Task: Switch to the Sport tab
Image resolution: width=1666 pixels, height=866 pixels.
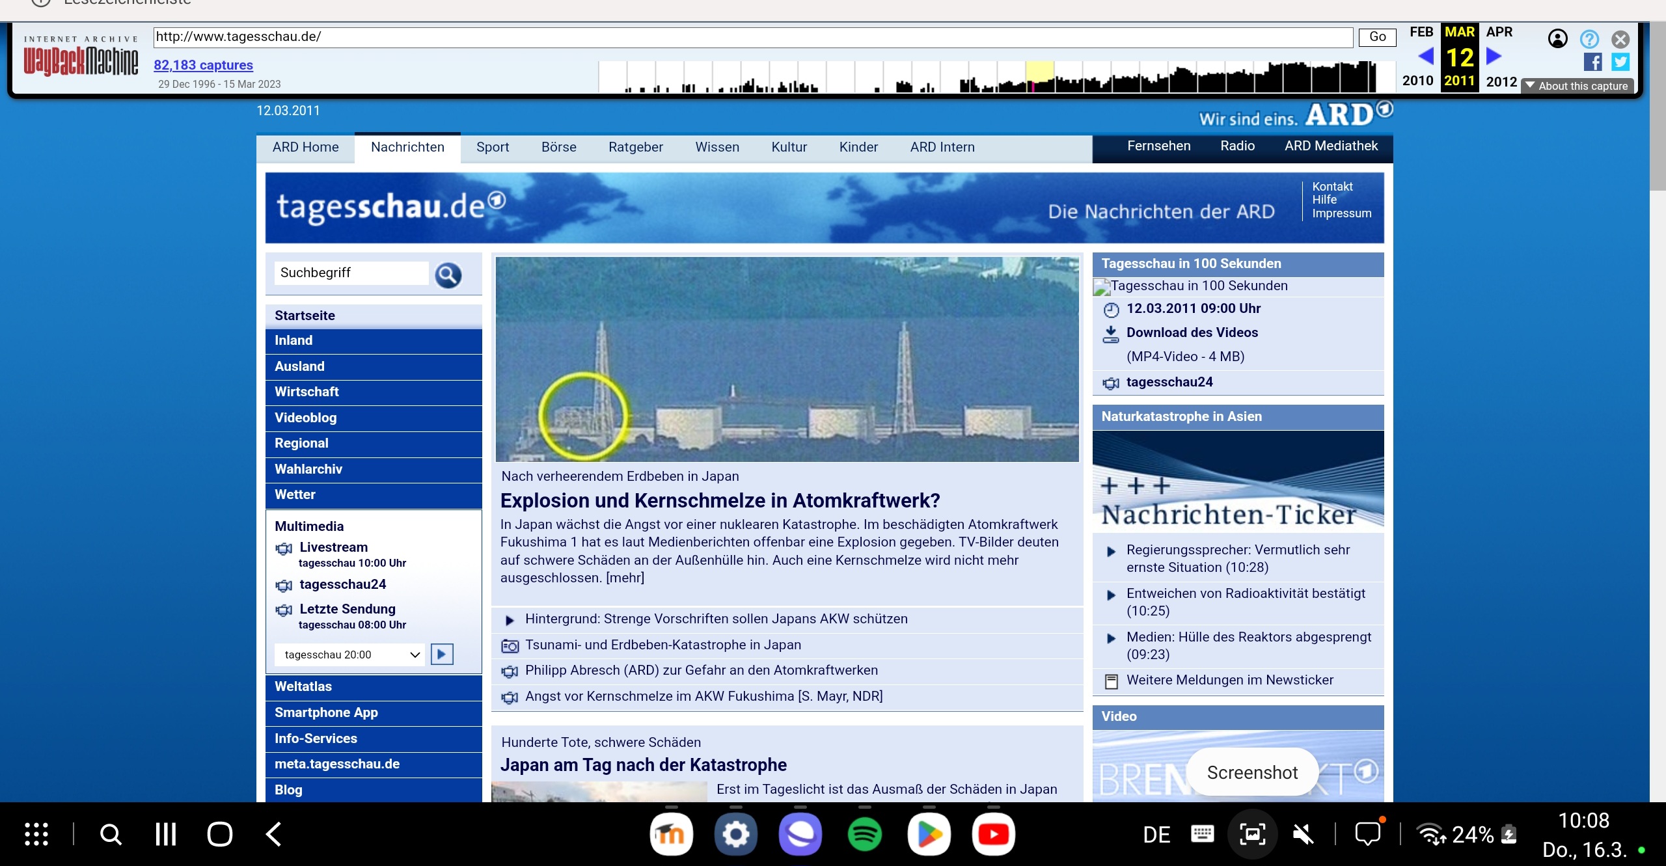Action: pyautogui.click(x=493, y=147)
